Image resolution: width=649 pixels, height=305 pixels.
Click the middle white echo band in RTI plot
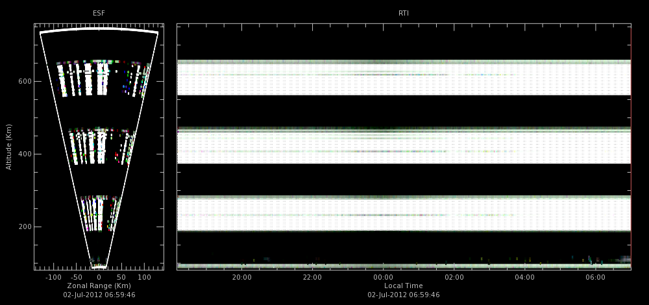click(x=404, y=145)
